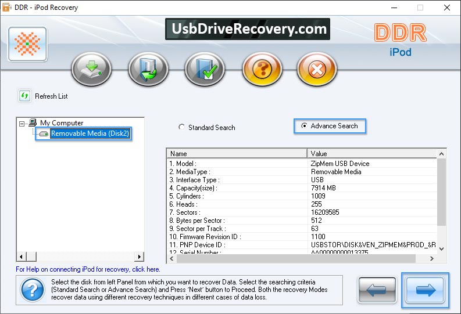Click the Refresh List label
Viewport: 461px width, 314px height.
(51, 96)
